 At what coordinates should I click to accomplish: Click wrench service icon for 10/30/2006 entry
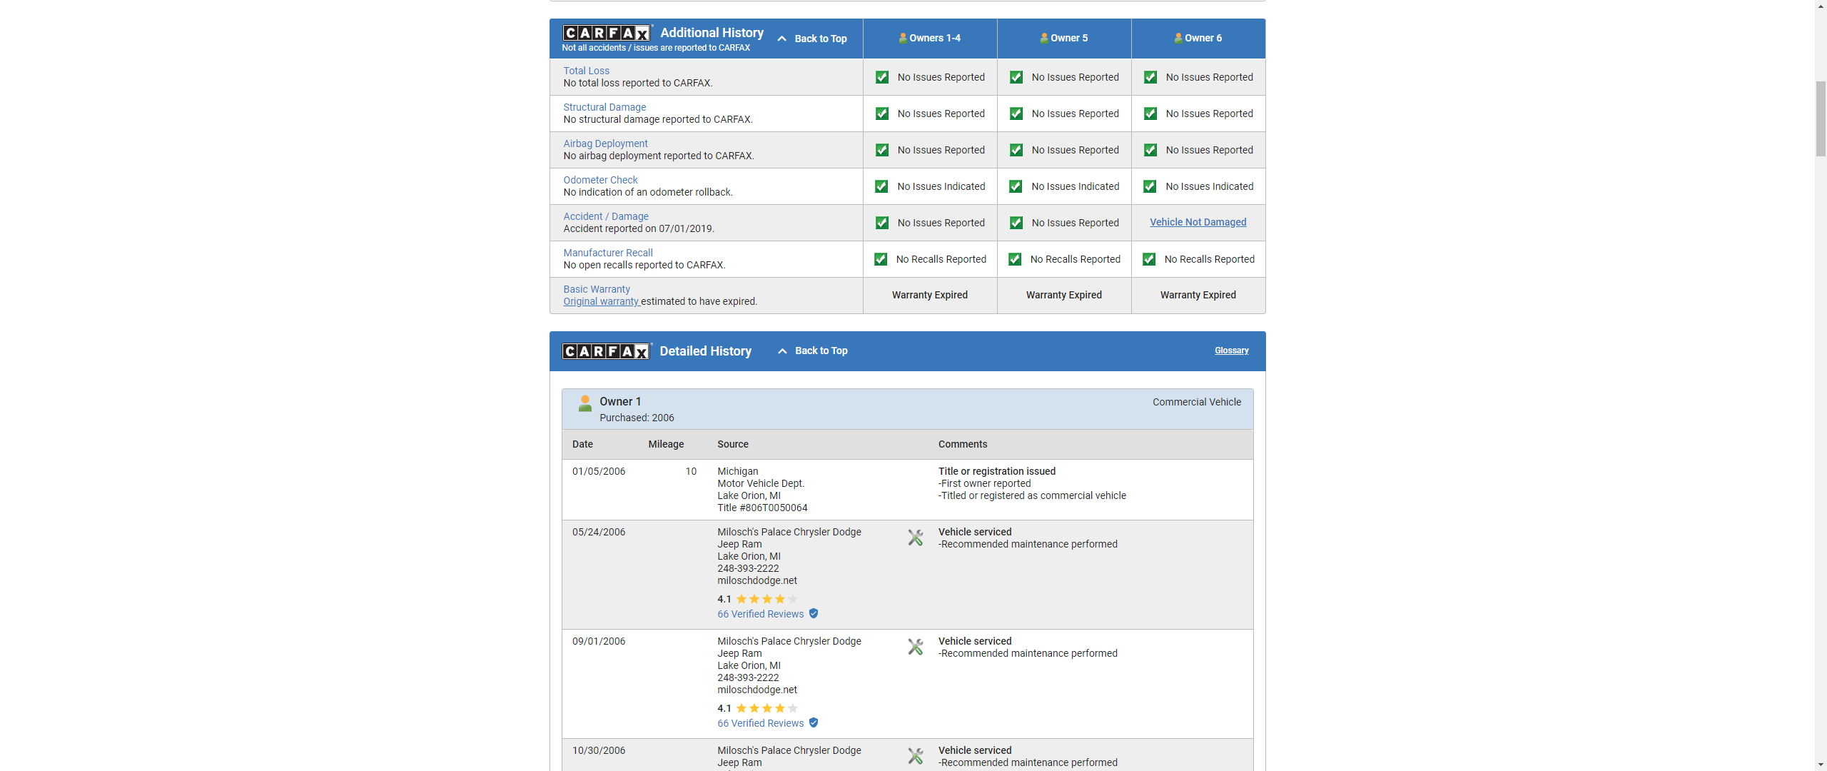[x=916, y=756]
